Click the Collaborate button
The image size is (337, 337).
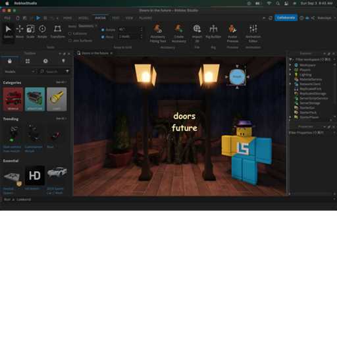[x=286, y=18]
